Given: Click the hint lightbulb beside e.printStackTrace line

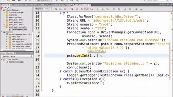Looking at the screenshot, I should [39, 83].
